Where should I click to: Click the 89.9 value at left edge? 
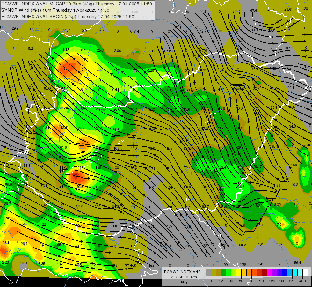[x=8, y=184]
